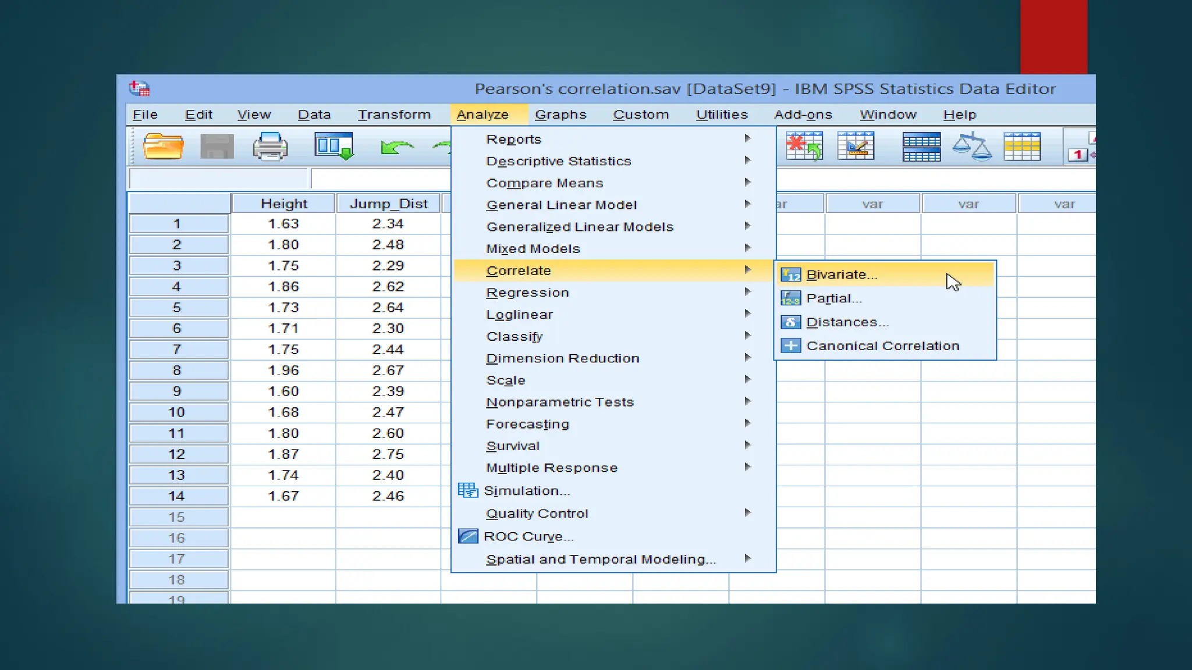Click the Open data document folder icon
Viewport: 1192px width, 670px height.
coord(163,146)
